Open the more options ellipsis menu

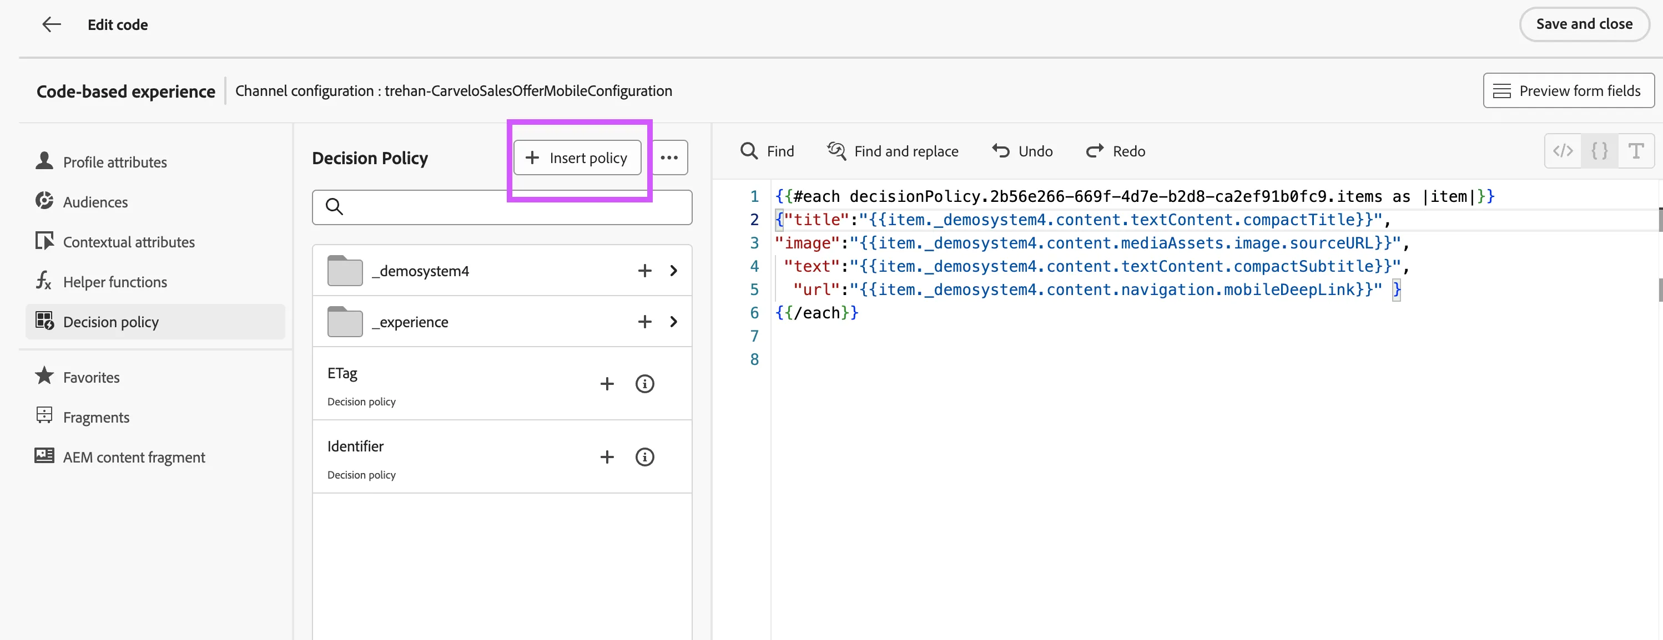point(669,158)
